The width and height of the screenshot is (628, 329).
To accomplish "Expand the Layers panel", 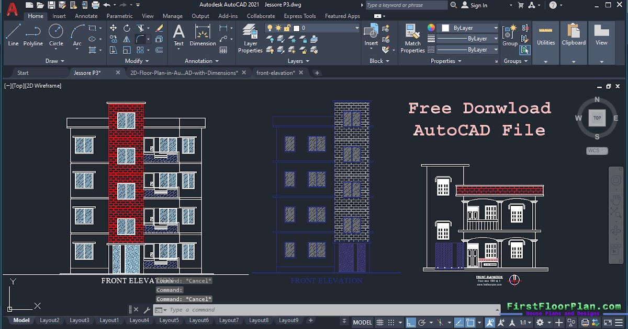I will pos(298,61).
